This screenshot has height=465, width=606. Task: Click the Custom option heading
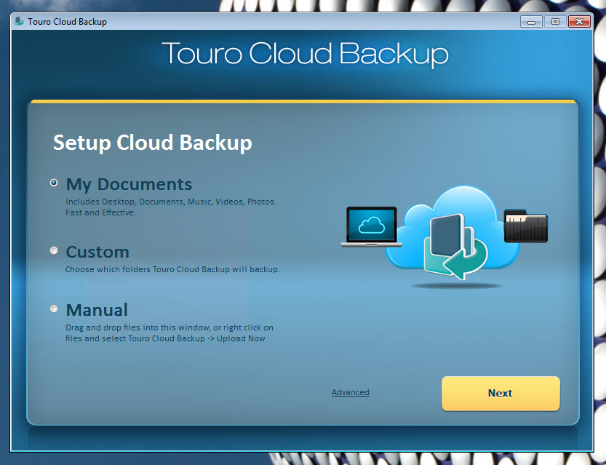coord(97,252)
